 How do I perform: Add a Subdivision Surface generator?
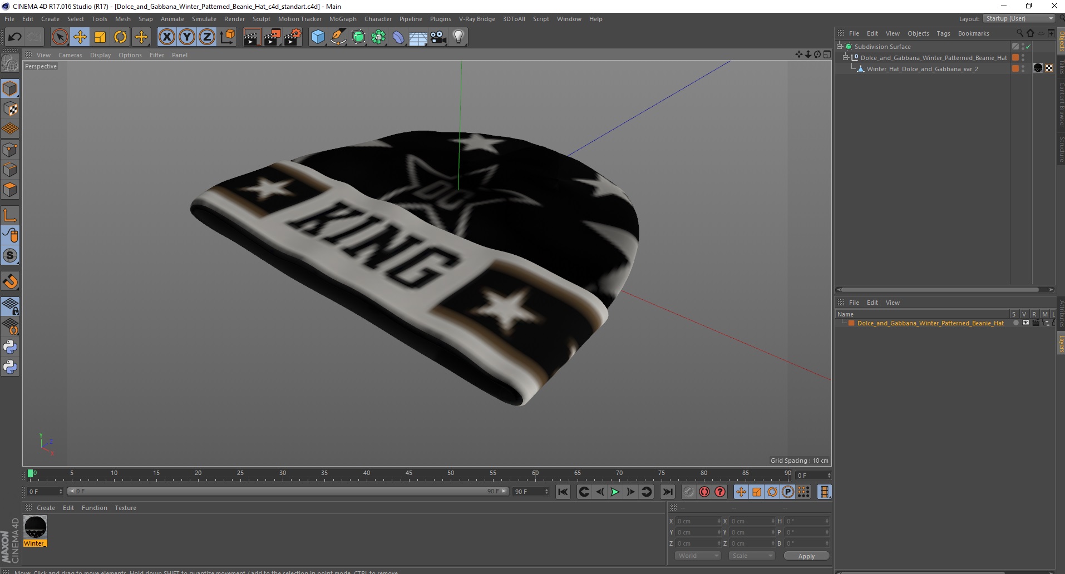(358, 37)
